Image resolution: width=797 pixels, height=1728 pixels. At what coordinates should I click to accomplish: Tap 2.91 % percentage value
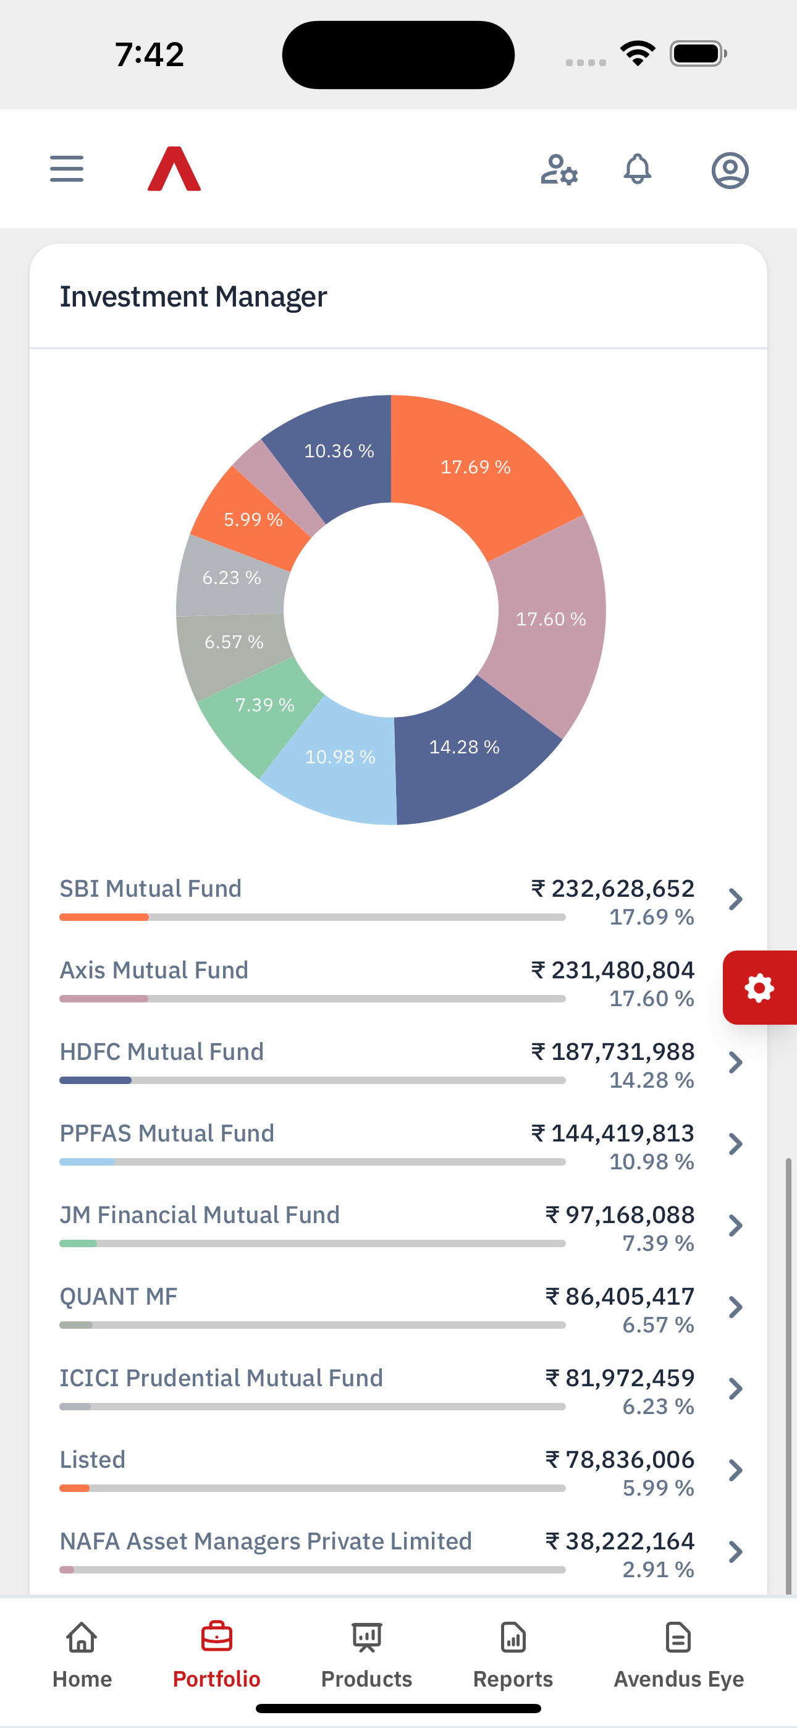click(x=658, y=1570)
